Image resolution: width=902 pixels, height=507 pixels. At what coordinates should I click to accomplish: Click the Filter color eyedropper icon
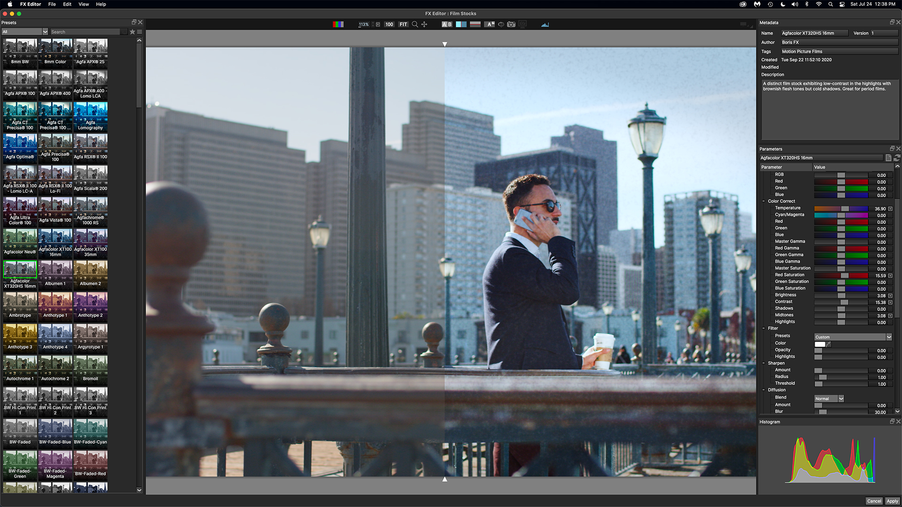coord(828,344)
